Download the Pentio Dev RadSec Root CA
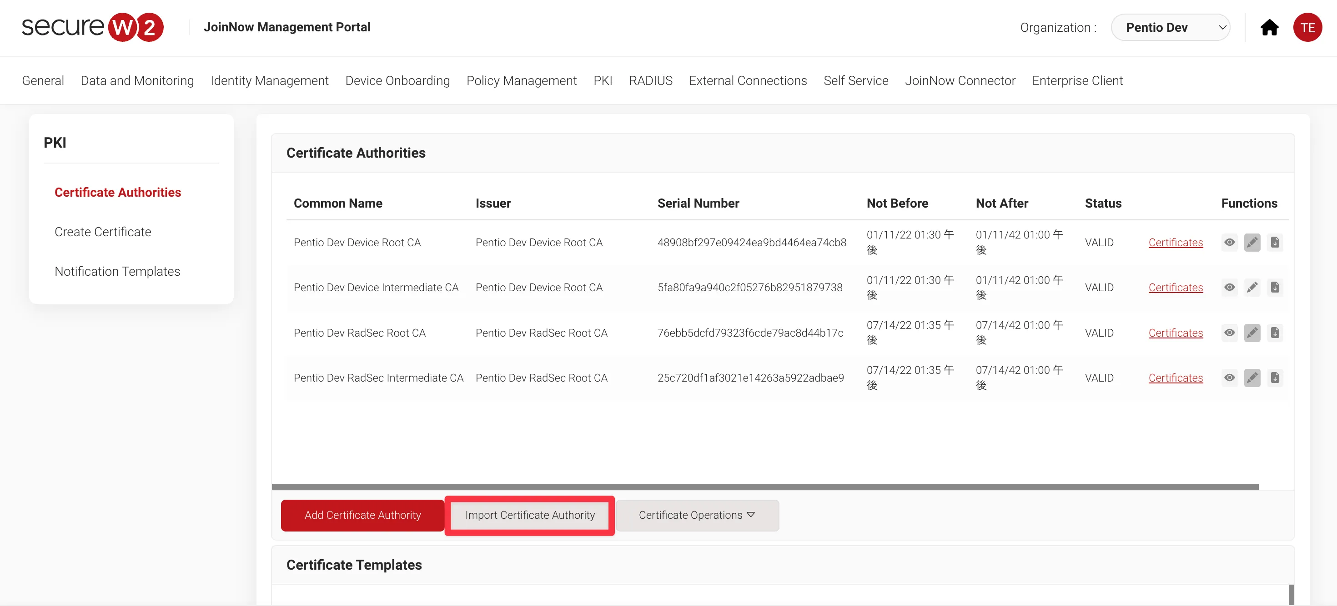This screenshot has height=606, width=1337. [x=1275, y=332]
